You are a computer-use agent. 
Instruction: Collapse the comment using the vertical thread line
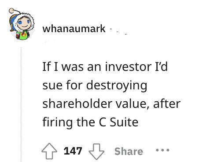click(21, 104)
